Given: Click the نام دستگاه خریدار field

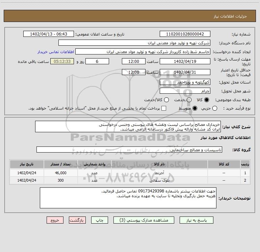Looking at the screenshot, I should (x=134, y=43).
